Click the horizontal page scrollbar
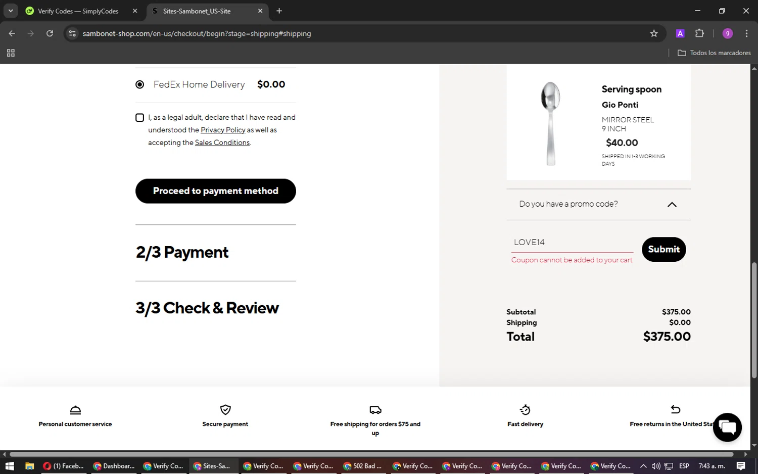758x474 pixels. [371, 454]
